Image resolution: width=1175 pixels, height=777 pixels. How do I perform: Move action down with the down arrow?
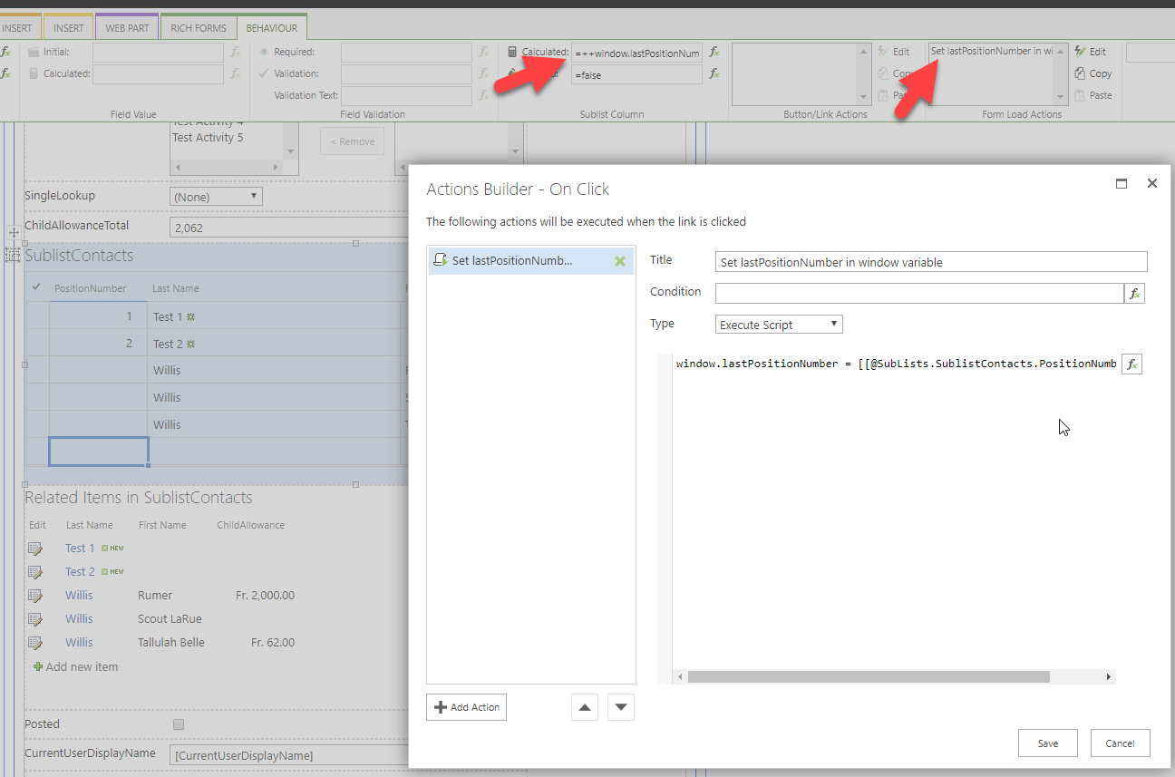(x=620, y=707)
